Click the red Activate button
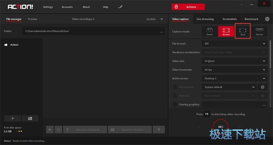This screenshot has height=145, width=273. pos(188,7)
